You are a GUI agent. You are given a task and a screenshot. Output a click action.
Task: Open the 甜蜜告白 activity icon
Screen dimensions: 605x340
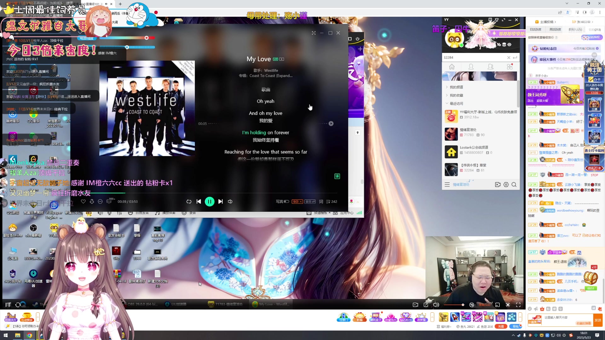point(391,317)
